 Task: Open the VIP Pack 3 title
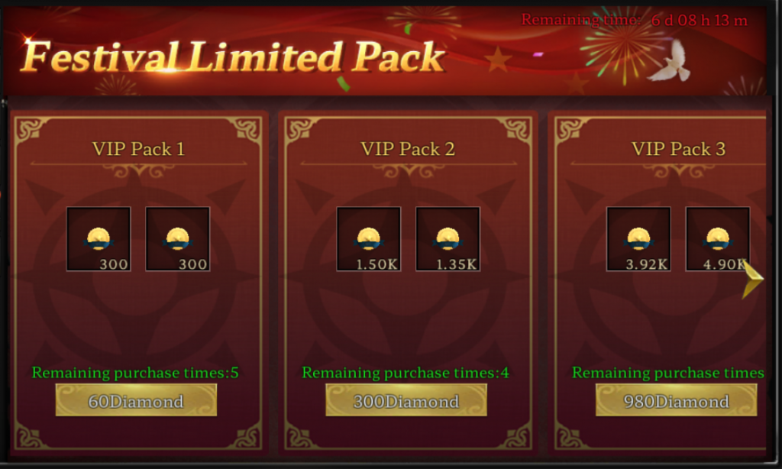point(678,149)
